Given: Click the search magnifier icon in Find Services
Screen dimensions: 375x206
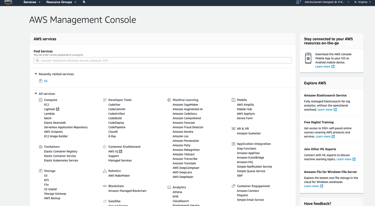Looking at the screenshot, I should (37, 60).
